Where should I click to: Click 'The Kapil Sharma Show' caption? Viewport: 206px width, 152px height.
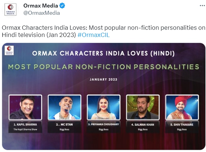tap(25, 129)
